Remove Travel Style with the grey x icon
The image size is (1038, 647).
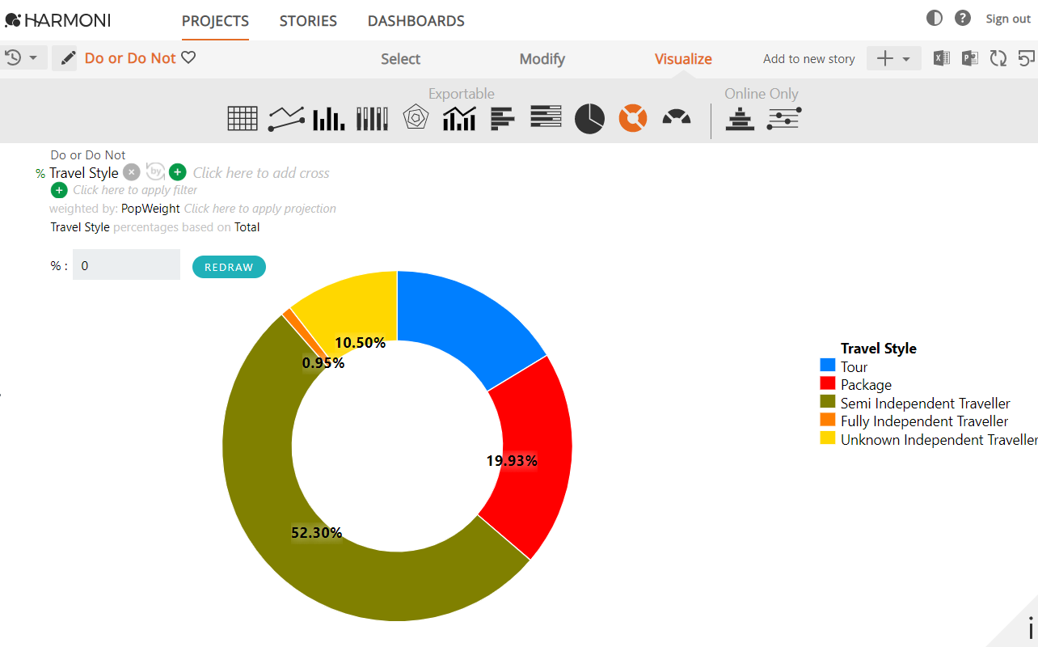(x=132, y=172)
